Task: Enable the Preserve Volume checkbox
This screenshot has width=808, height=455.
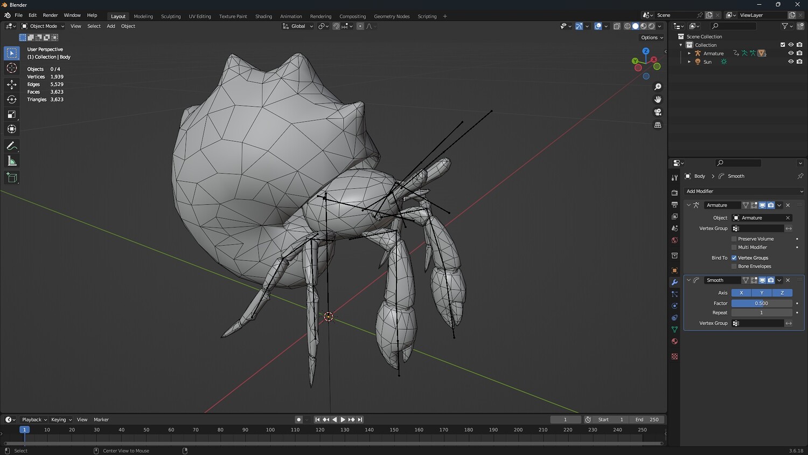Action: pos(734,239)
